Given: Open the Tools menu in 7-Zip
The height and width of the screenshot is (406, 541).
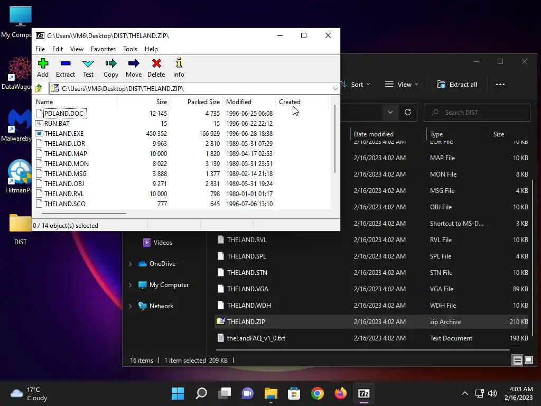Looking at the screenshot, I should [x=130, y=49].
